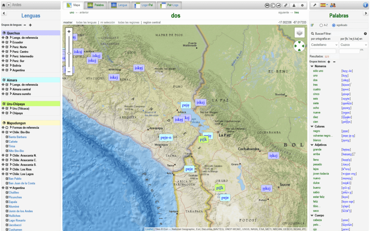Open the Cuzco phonetics dropdown
The width and height of the screenshot is (370, 231).
tap(353, 44)
